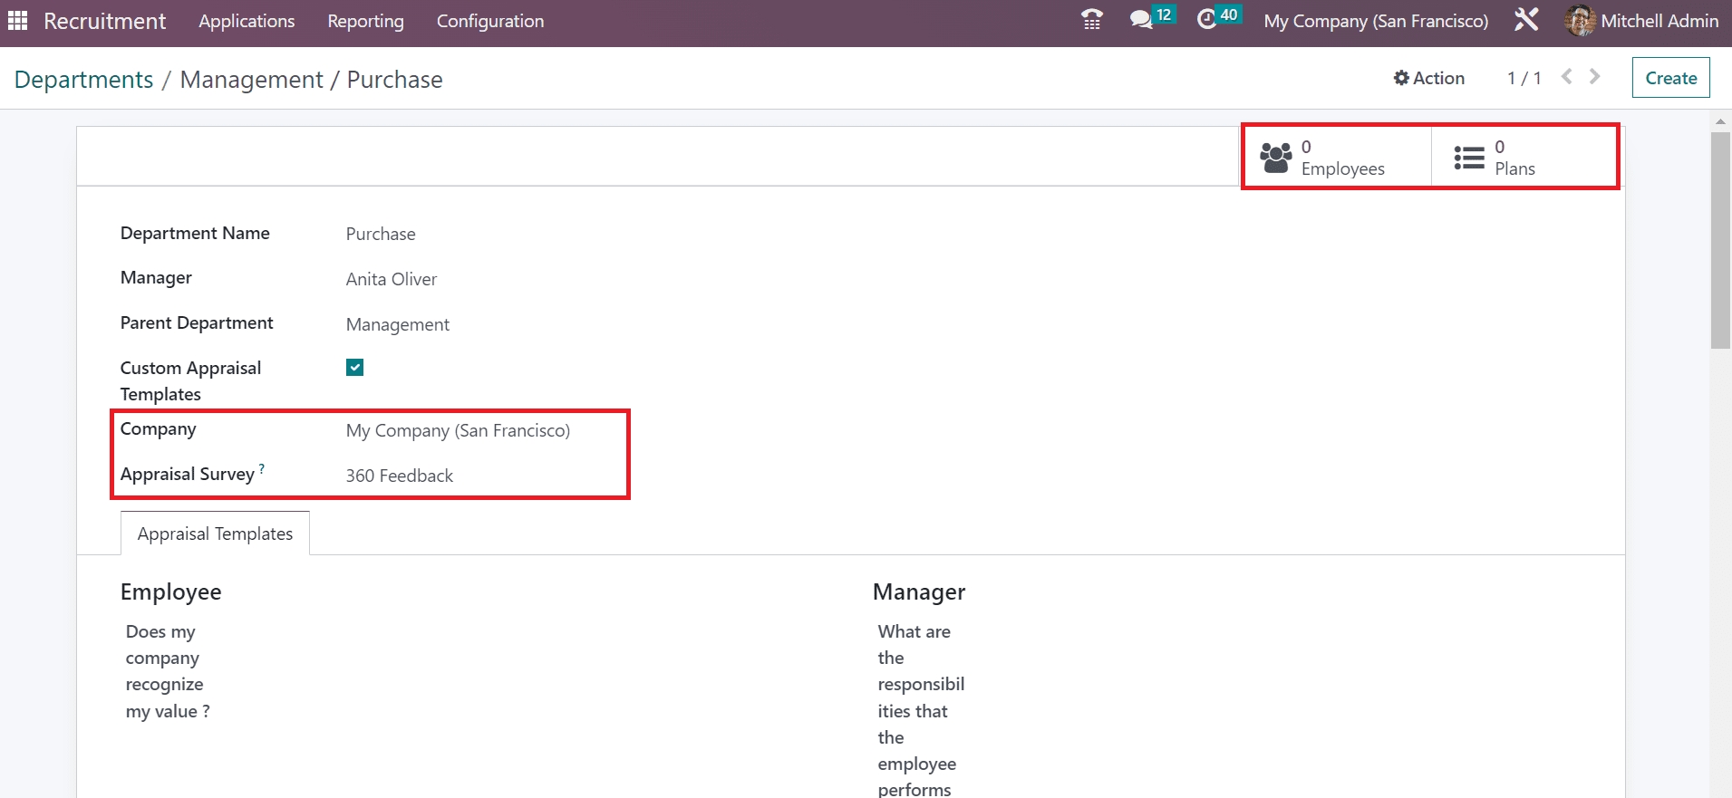Open the activities clock icon

point(1206,20)
